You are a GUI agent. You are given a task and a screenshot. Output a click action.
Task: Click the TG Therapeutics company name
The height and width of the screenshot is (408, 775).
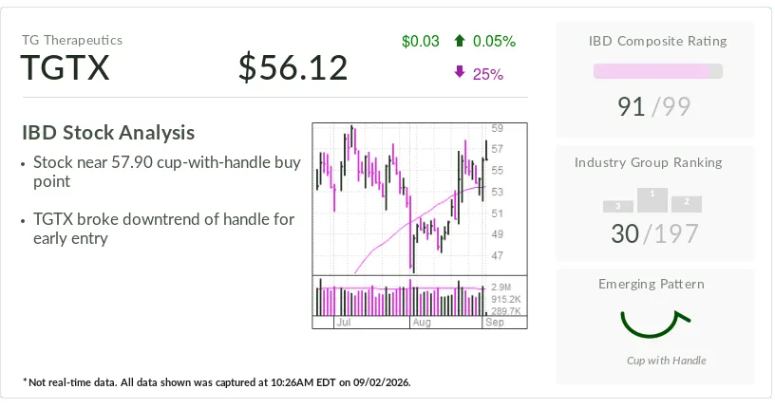72,40
